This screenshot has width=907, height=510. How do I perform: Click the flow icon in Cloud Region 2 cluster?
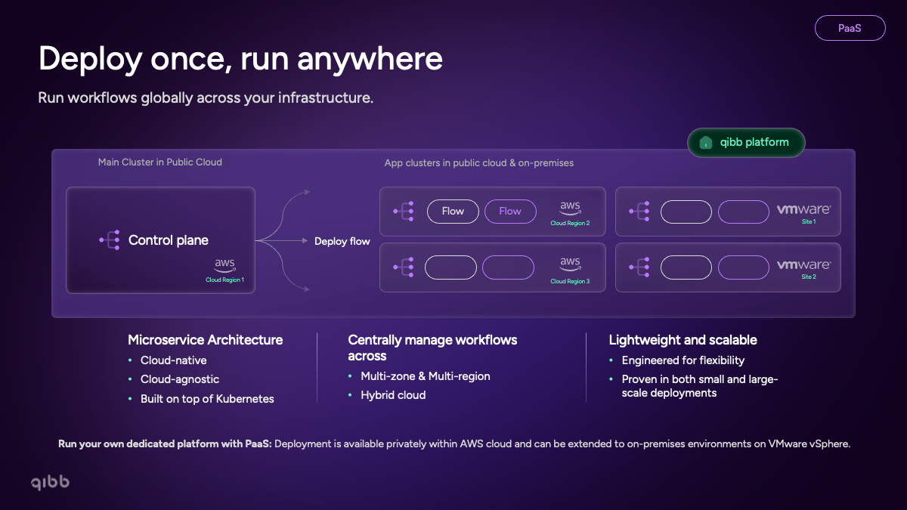[404, 212]
